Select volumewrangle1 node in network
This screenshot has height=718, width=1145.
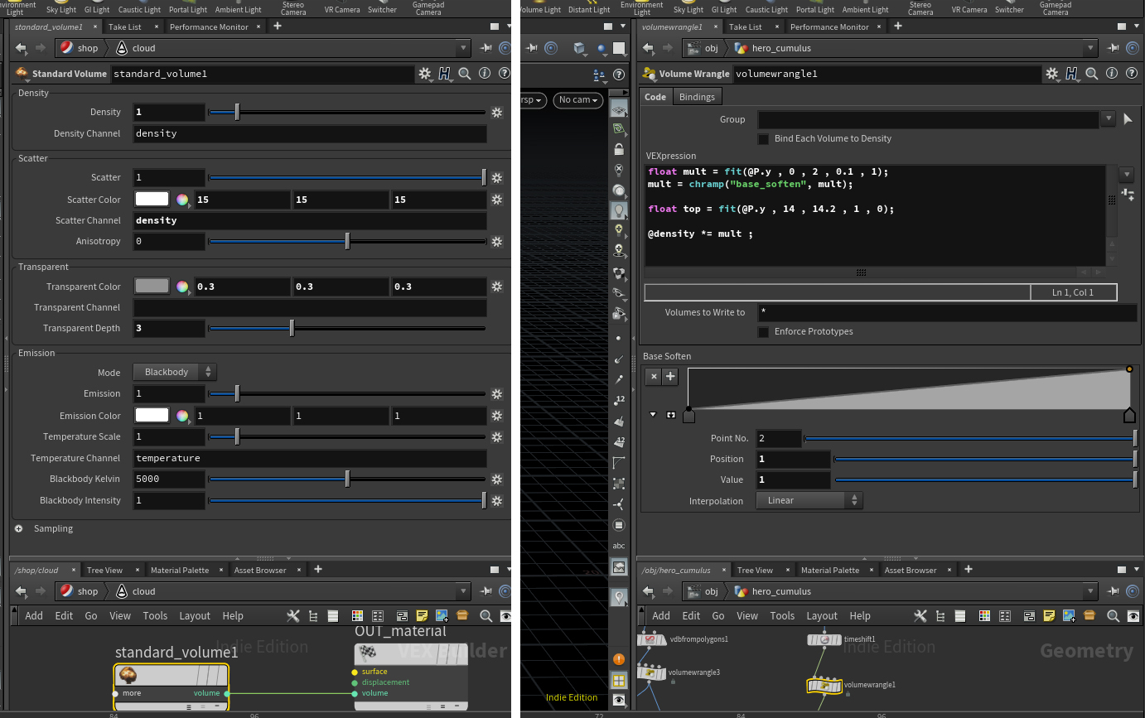(x=824, y=686)
